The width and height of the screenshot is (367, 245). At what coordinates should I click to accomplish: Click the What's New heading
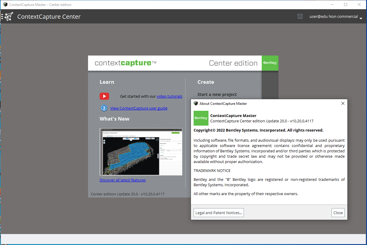pyautogui.click(x=115, y=119)
